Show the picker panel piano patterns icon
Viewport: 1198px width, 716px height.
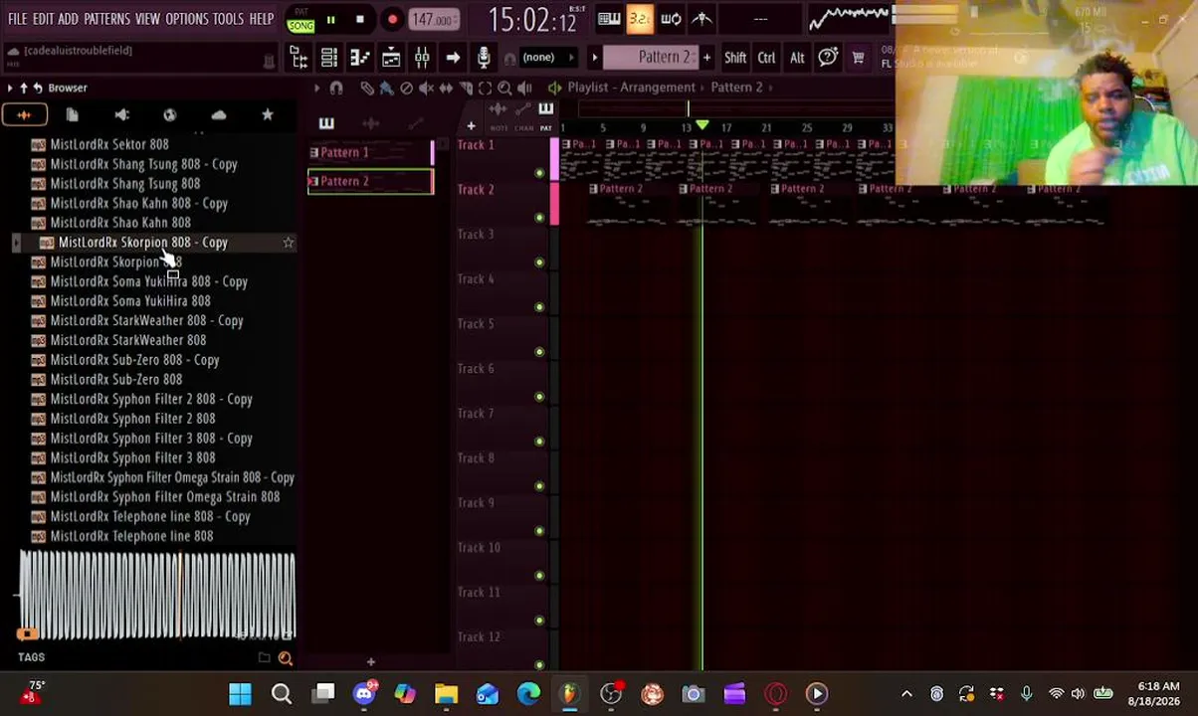tap(326, 122)
